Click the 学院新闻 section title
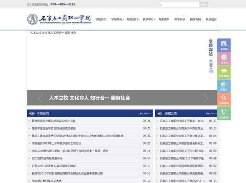The height and width of the screenshot is (183, 246). point(43,113)
